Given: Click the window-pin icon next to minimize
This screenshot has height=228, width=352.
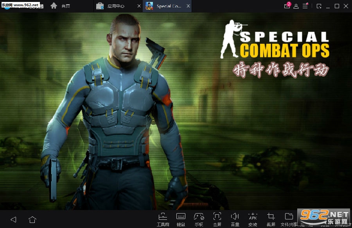Looking at the screenshot, I should click(319, 6).
